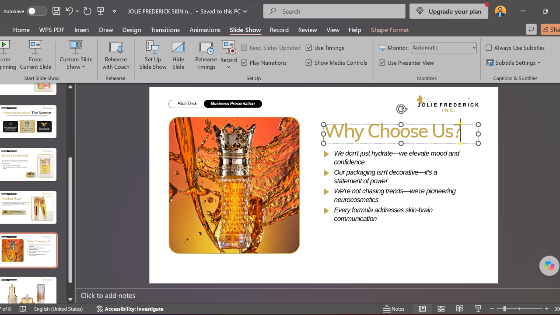Toggle the Notes pane button
The width and height of the screenshot is (560, 315).
(394, 308)
